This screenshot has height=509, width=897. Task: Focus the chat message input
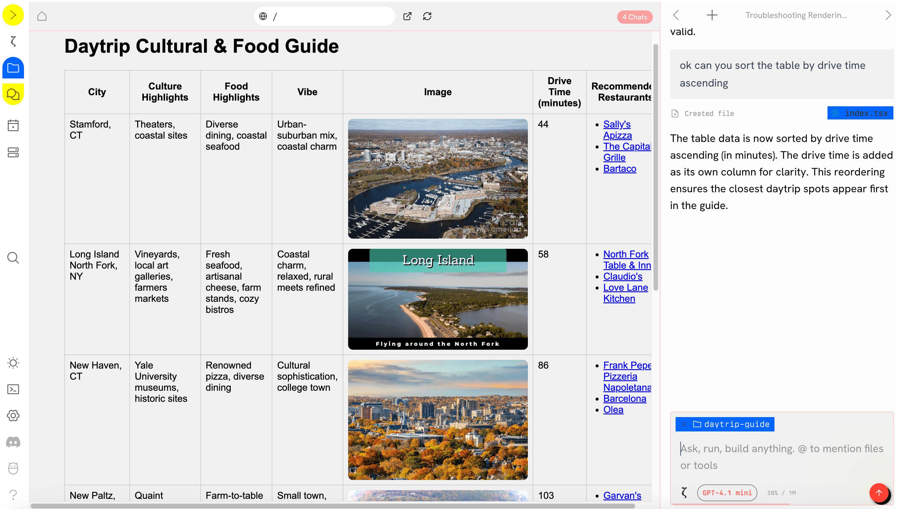click(x=782, y=457)
